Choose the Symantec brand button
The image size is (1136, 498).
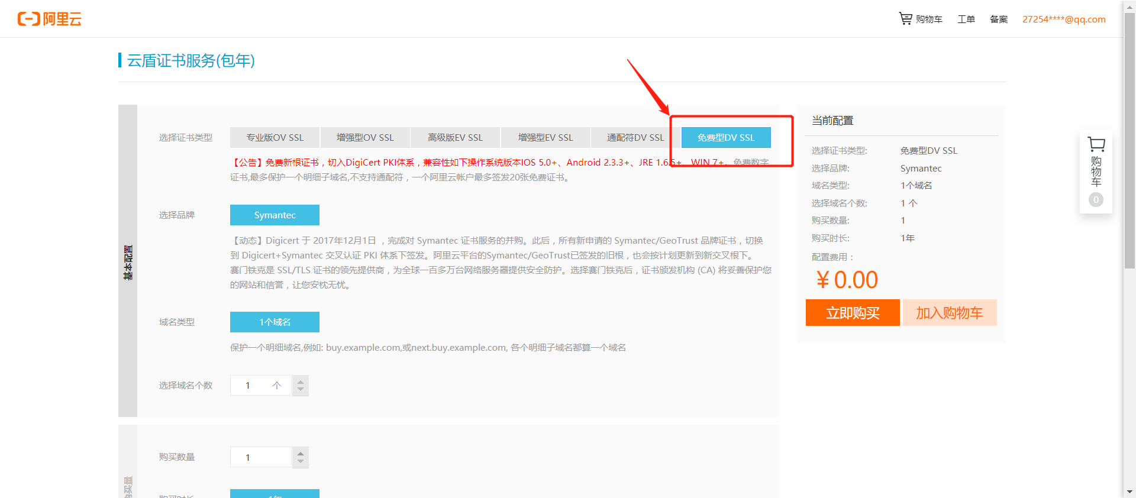point(275,215)
